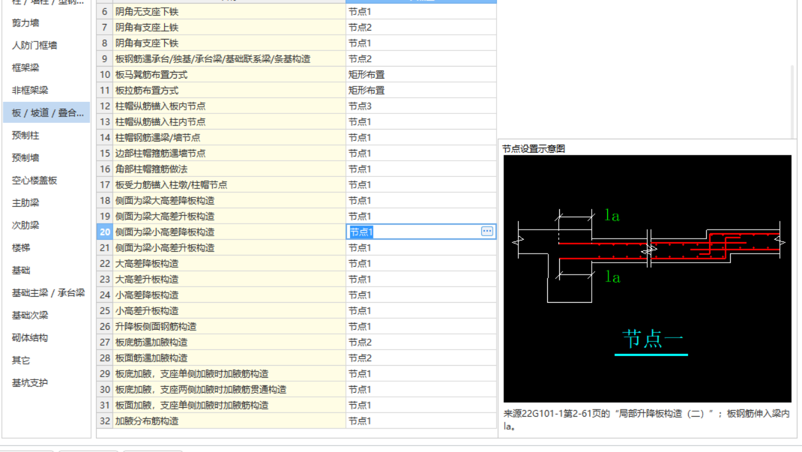Viewport: 802px width, 452px height.
Task: Open the ellipsis button in row 20
Action: pyautogui.click(x=487, y=231)
